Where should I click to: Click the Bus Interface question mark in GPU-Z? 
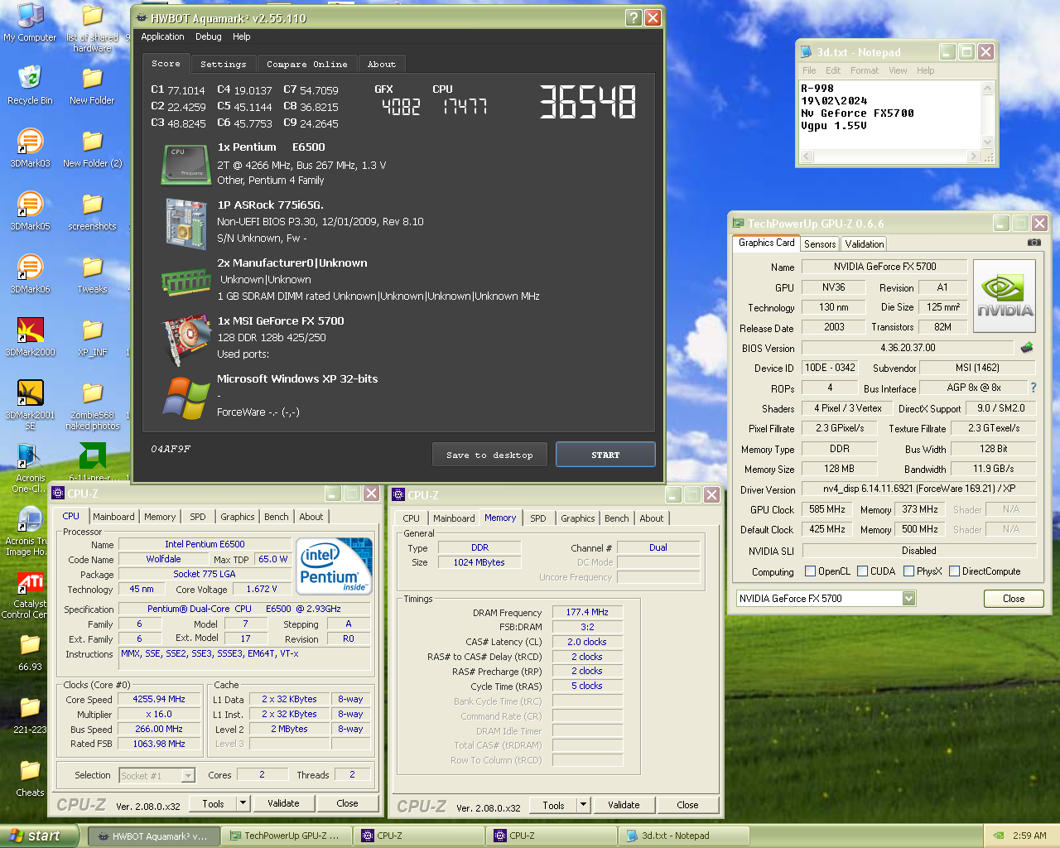[x=1033, y=388]
